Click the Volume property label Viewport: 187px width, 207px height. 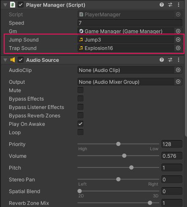pyautogui.click(x=18, y=156)
